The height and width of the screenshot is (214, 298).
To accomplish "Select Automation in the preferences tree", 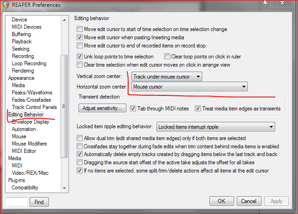I will (x=24, y=129).
